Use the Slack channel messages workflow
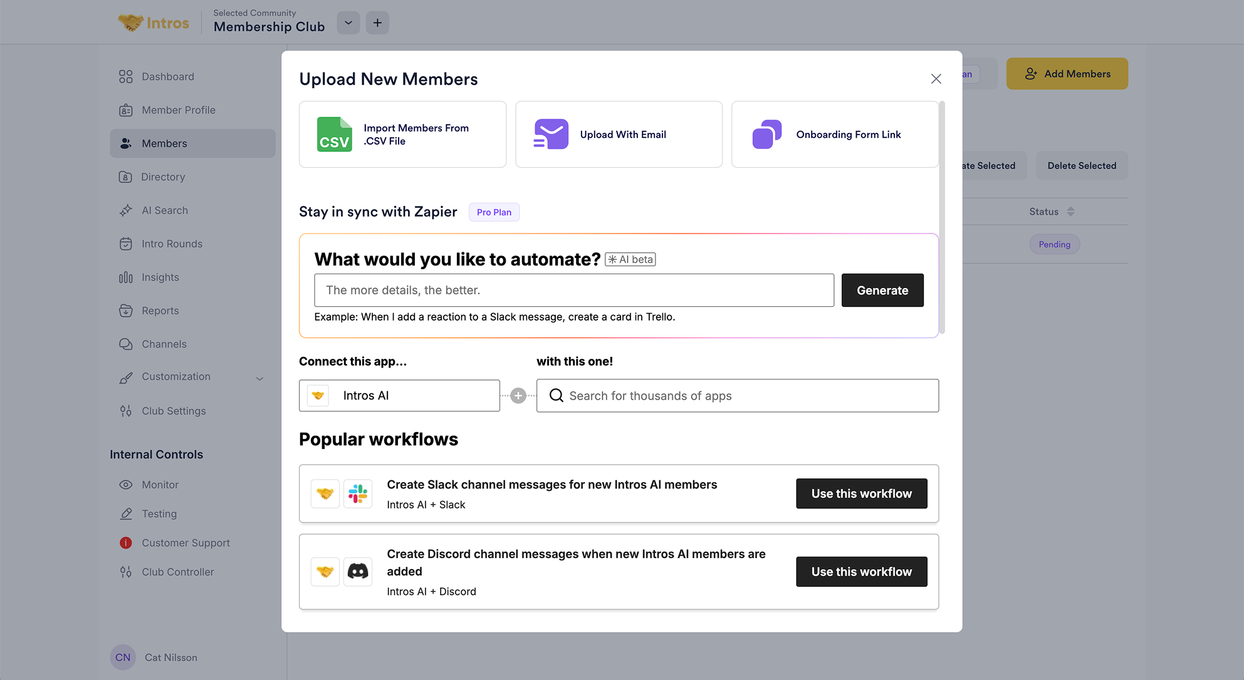 [x=861, y=493]
